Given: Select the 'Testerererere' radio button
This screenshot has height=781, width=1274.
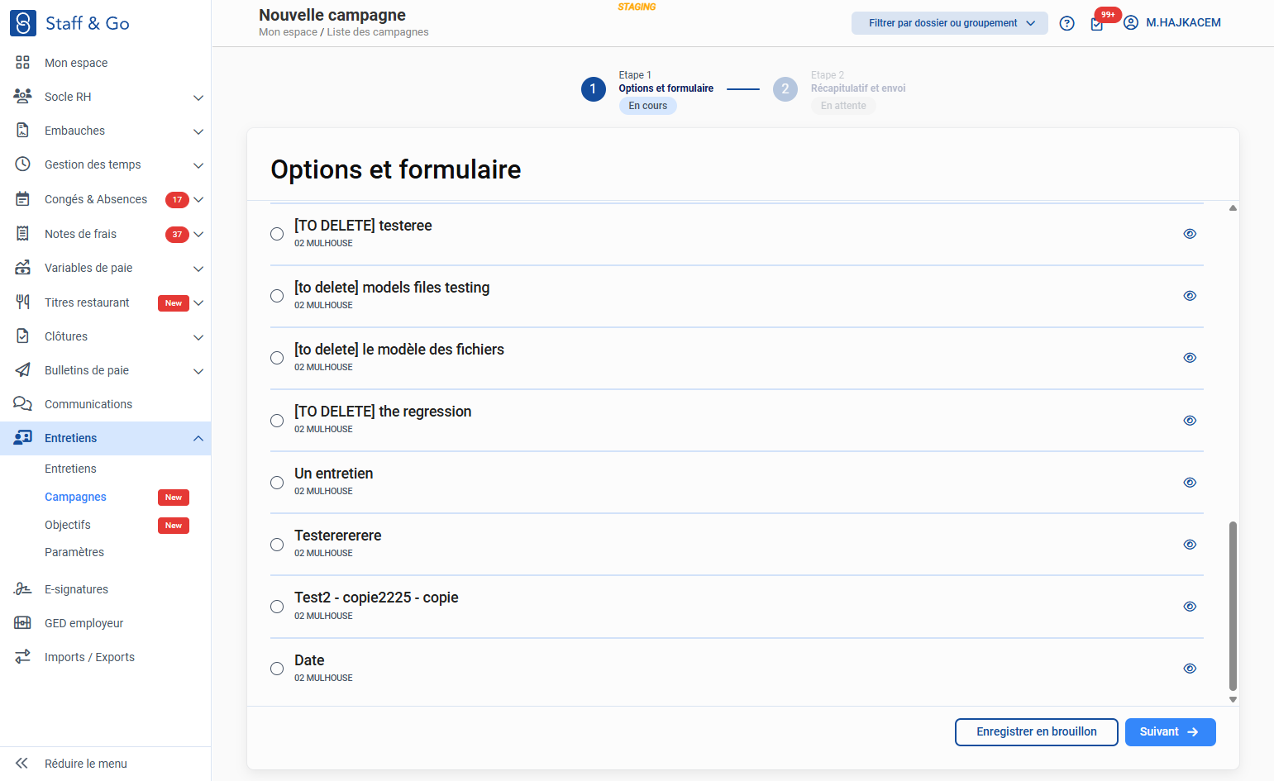Looking at the screenshot, I should [x=277, y=545].
